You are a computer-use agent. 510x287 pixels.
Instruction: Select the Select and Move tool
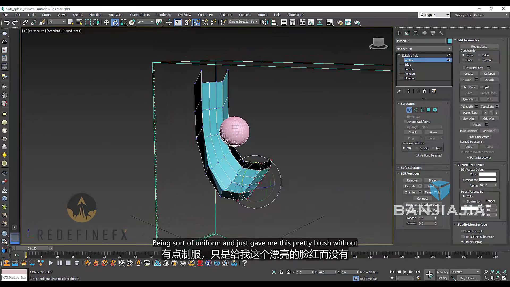click(106, 22)
